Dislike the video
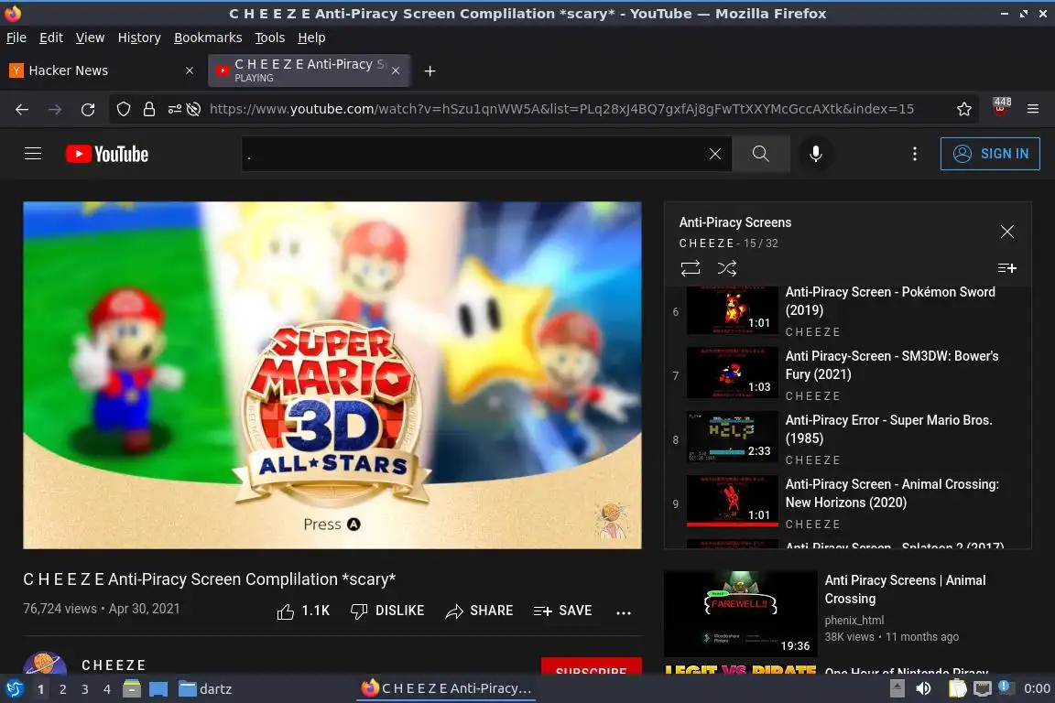This screenshot has height=703, width=1055. pyautogui.click(x=386, y=611)
